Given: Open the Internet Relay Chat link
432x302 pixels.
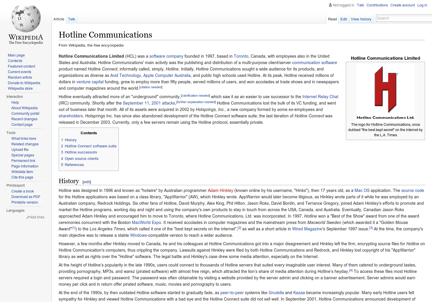Looking at the screenshot, I should coord(320,97).
